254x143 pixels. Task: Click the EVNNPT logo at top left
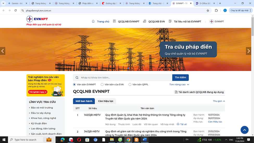tap(37, 19)
